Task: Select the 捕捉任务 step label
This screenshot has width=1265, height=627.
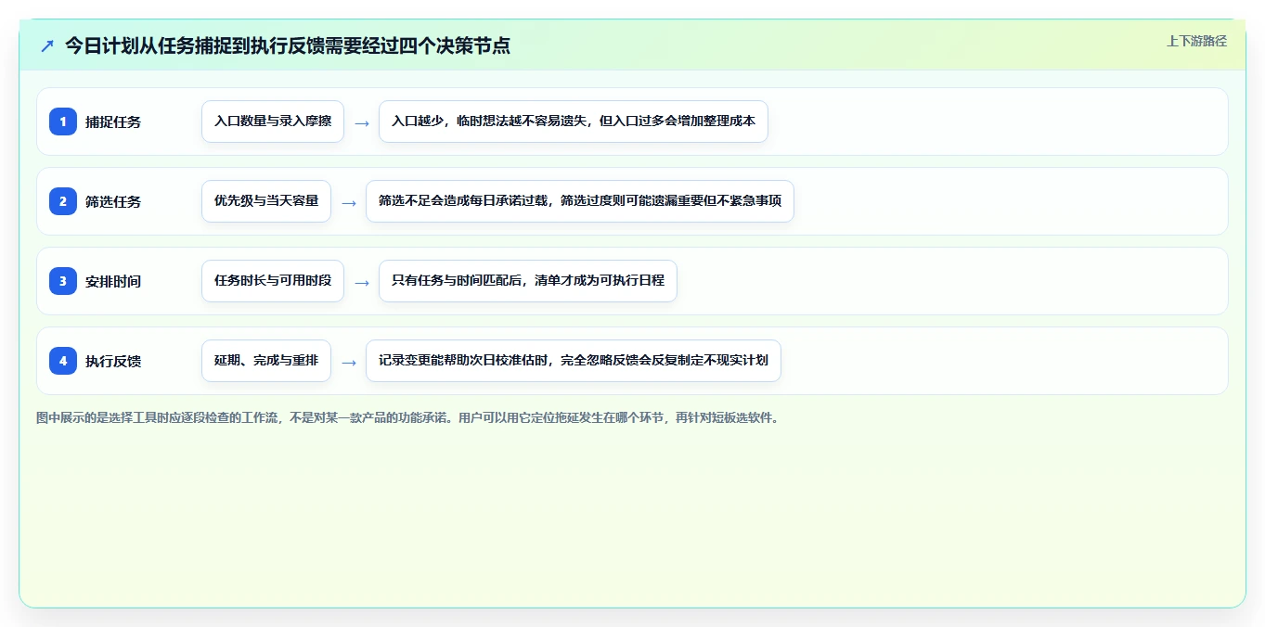Action: (113, 122)
